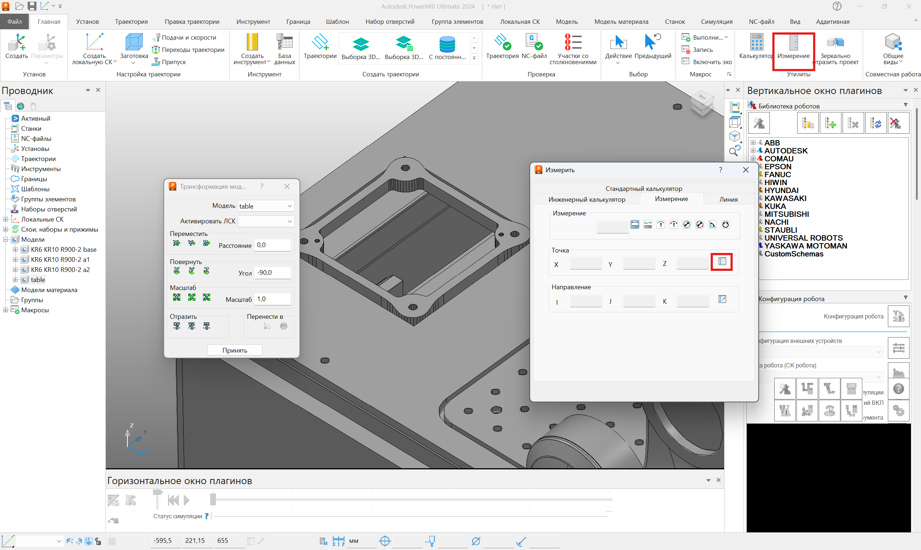Click Подачи и скорости button
Viewport: 921px width, 550px height.
tap(184, 37)
